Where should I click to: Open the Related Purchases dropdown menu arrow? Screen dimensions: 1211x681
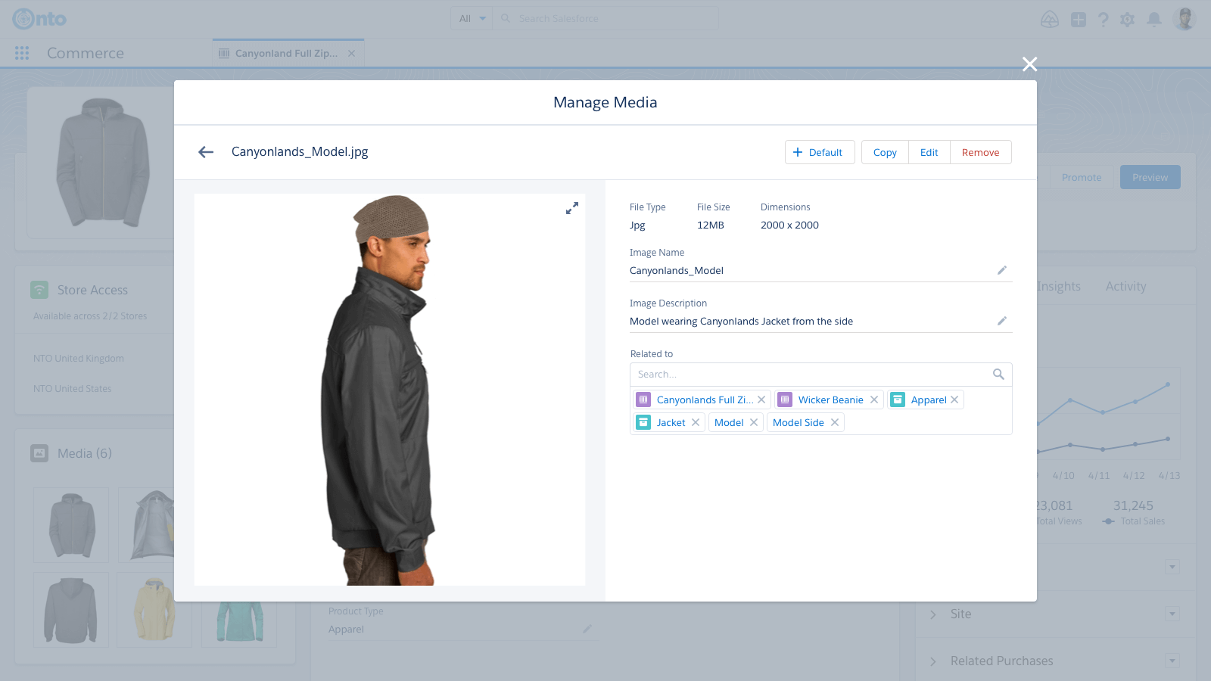(1172, 661)
